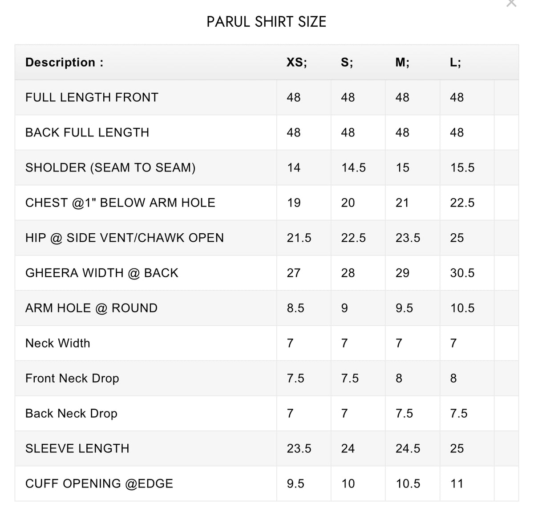Viewport: 534px width, 511px height.
Task: Click the L size column header
Action: (x=456, y=62)
